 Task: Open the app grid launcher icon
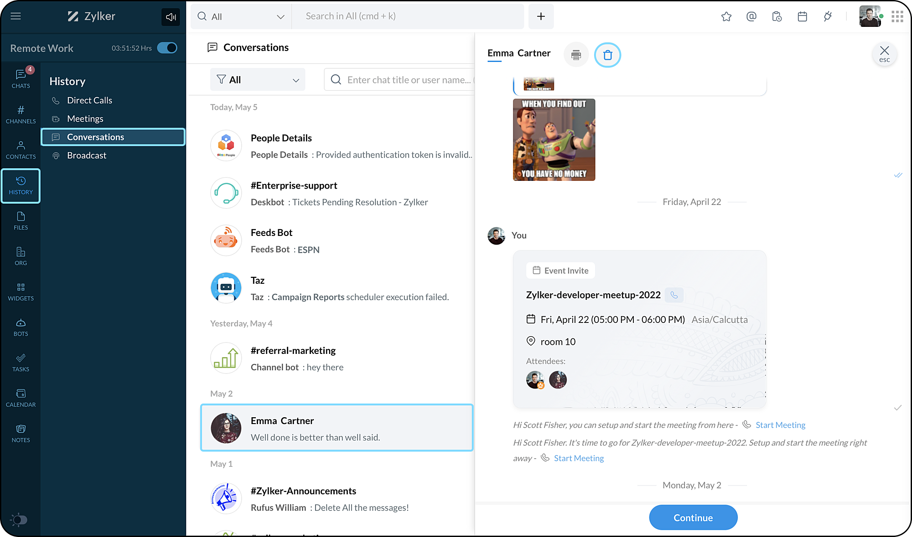pos(897,17)
